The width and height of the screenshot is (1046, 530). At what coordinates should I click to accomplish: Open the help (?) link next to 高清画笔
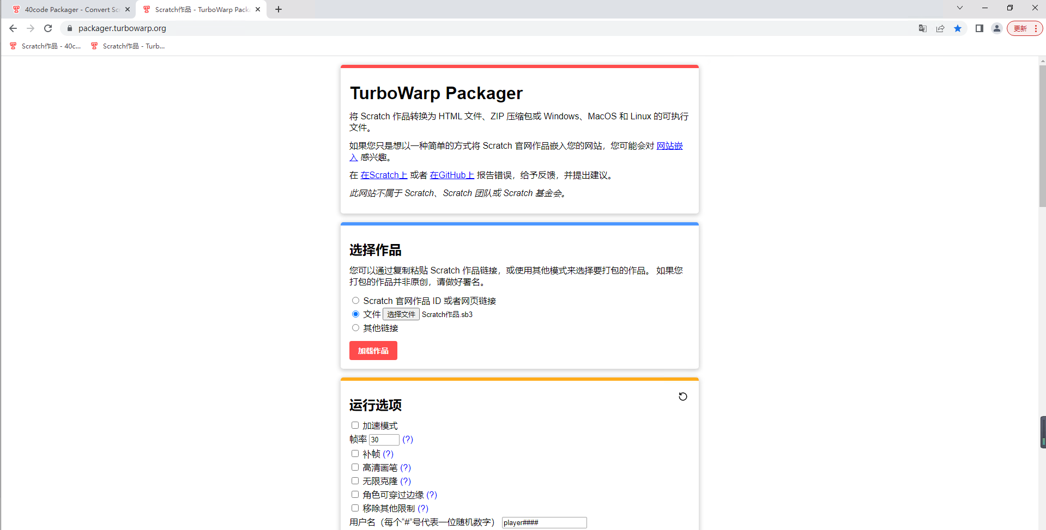click(x=406, y=468)
